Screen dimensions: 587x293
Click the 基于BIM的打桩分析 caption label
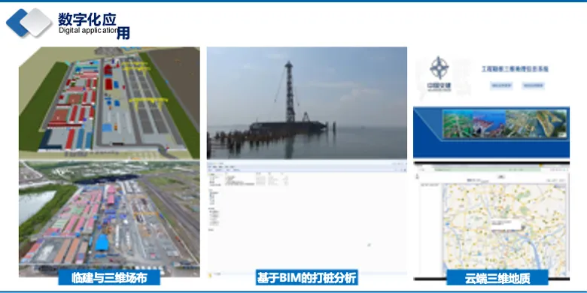pos(306,278)
